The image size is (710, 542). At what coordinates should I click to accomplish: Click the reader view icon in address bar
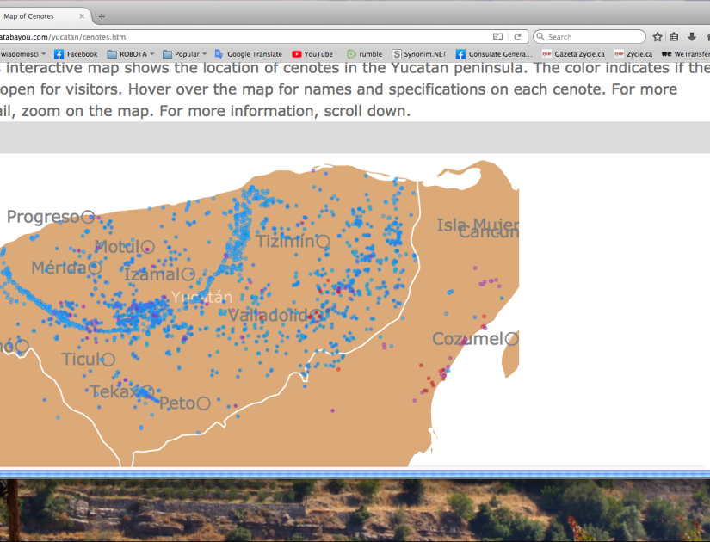coord(498,37)
